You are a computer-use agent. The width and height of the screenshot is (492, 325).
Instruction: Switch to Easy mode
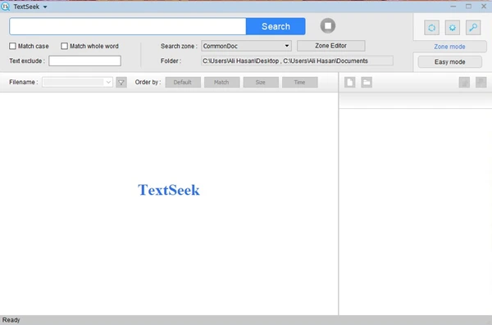click(x=449, y=62)
